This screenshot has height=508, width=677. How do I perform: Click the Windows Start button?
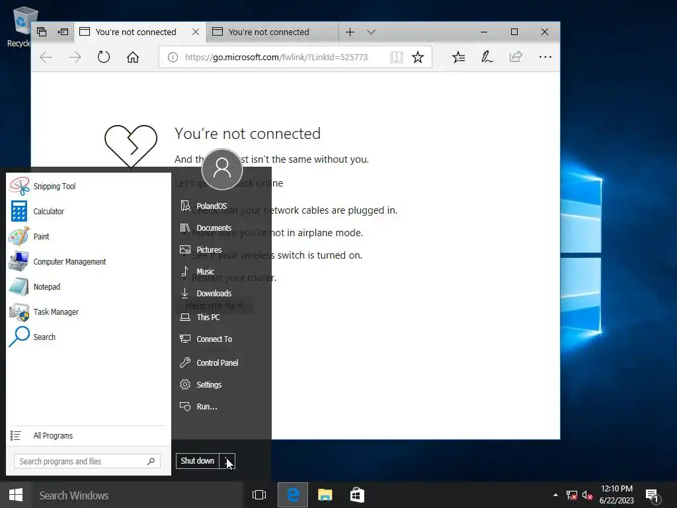click(x=16, y=495)
